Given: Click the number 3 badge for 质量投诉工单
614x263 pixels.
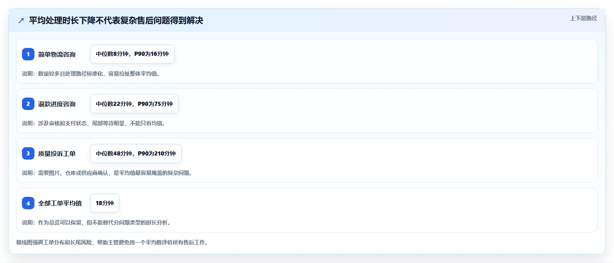Looking at the screenshot, I should (x=28, y=153).
